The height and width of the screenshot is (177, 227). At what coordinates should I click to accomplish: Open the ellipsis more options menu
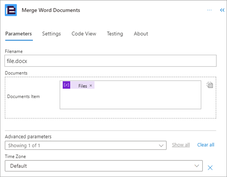[x=209, y=10]
